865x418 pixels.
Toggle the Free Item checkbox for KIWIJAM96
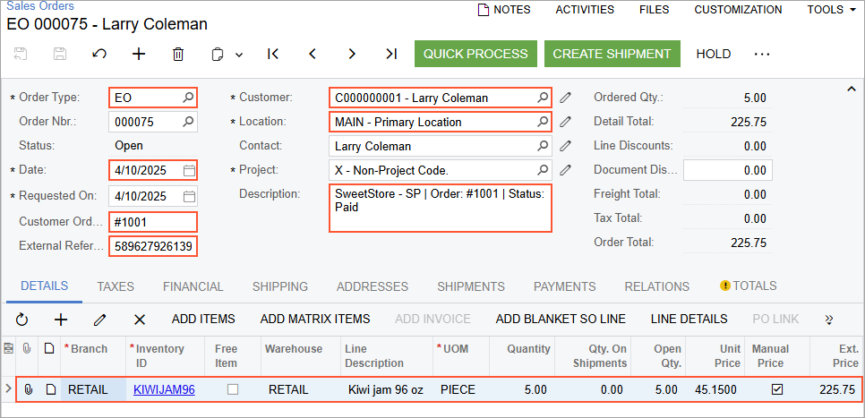[x=233, y=389]
